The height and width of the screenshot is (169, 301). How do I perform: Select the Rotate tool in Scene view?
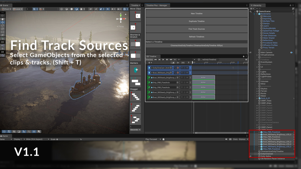[x=3, y=25]
